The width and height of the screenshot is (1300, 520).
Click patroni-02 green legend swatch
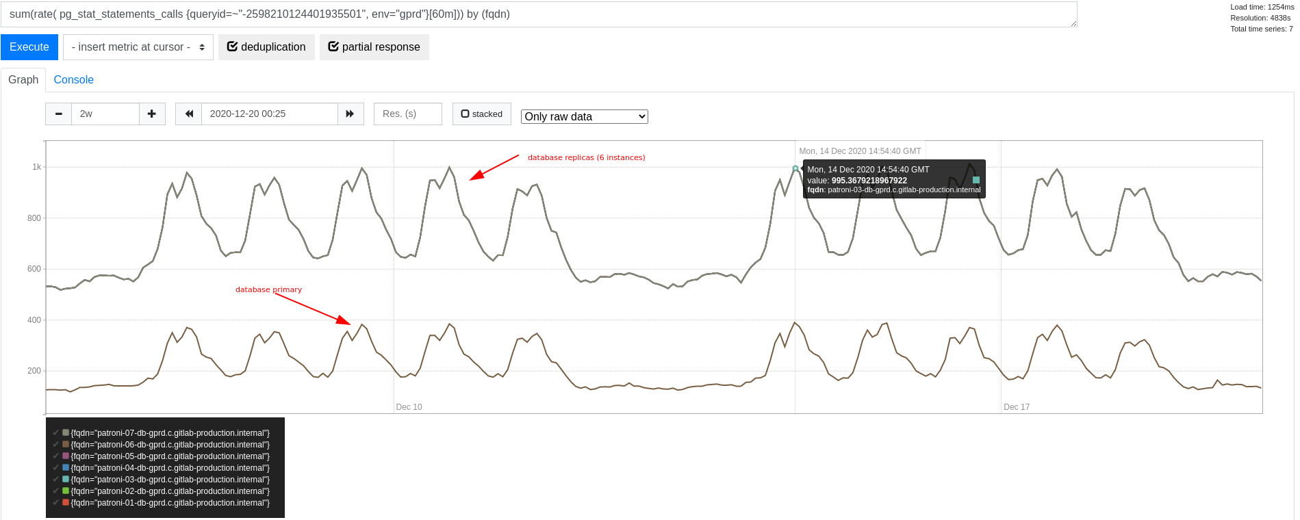[x=66, y=491]
